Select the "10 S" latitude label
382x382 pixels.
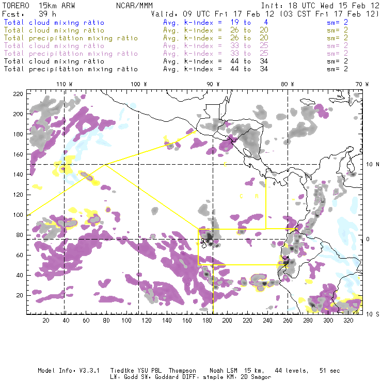(x=373, y=314)
